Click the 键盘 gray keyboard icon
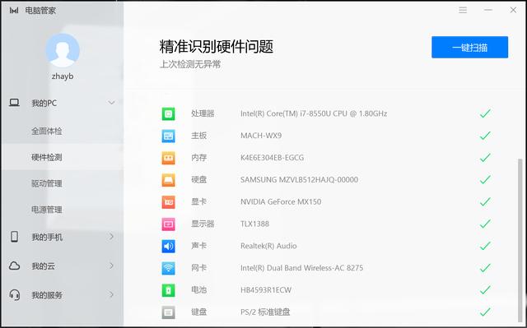The height and width of the screenshot is (328, 527). pyautogui.click(x=168, y=312)
